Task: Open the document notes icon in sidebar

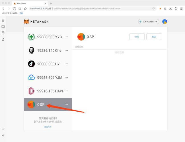Action: (3, 39)
